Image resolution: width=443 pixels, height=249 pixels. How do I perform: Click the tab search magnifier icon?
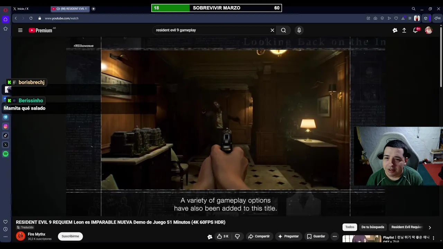click(414, 9)
